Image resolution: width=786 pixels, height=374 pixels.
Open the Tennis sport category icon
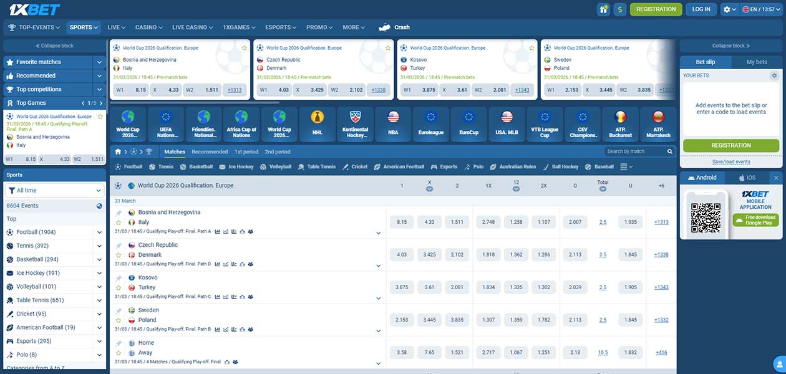point(152,166)
